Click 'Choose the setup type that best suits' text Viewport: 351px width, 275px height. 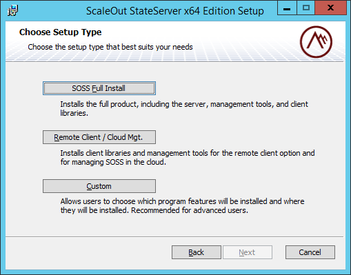tap(110, 47)
